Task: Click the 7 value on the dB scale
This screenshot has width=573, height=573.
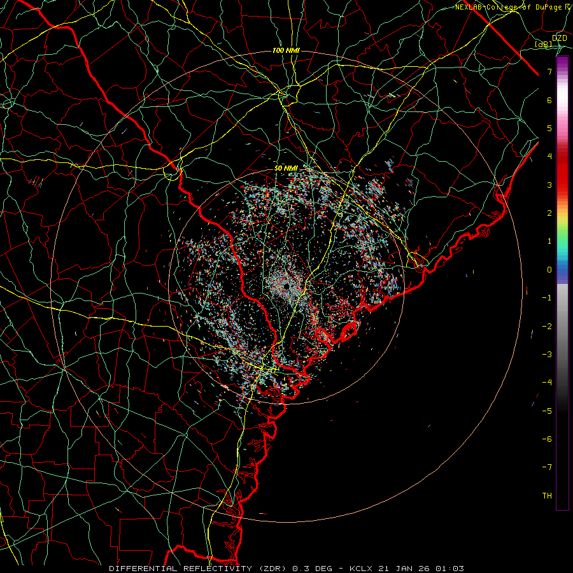Action: tap(549, 71)
